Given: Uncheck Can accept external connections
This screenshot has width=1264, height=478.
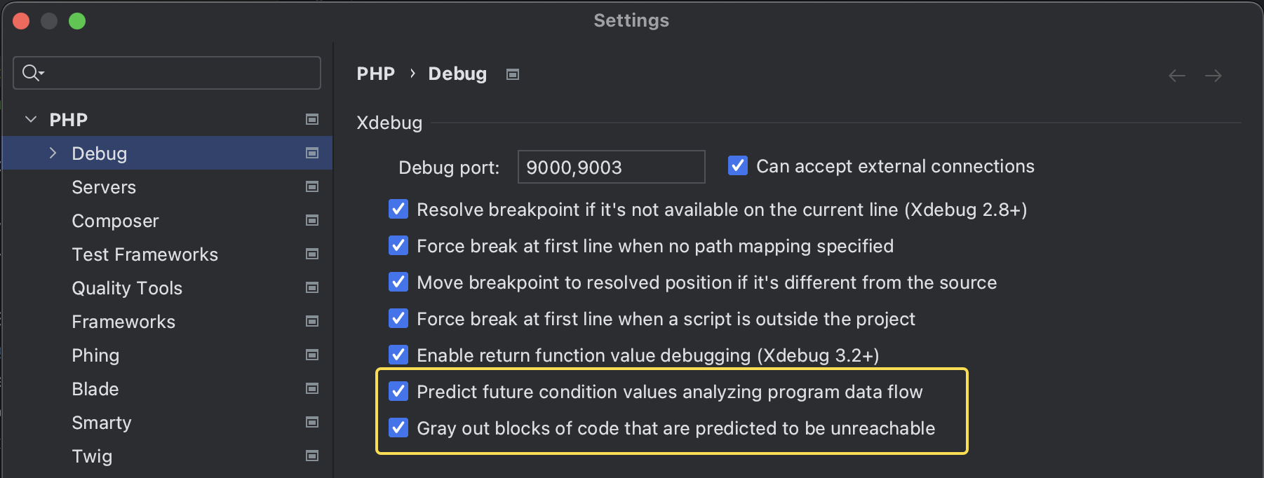Looking at the screenshot, I should [738, 165].
